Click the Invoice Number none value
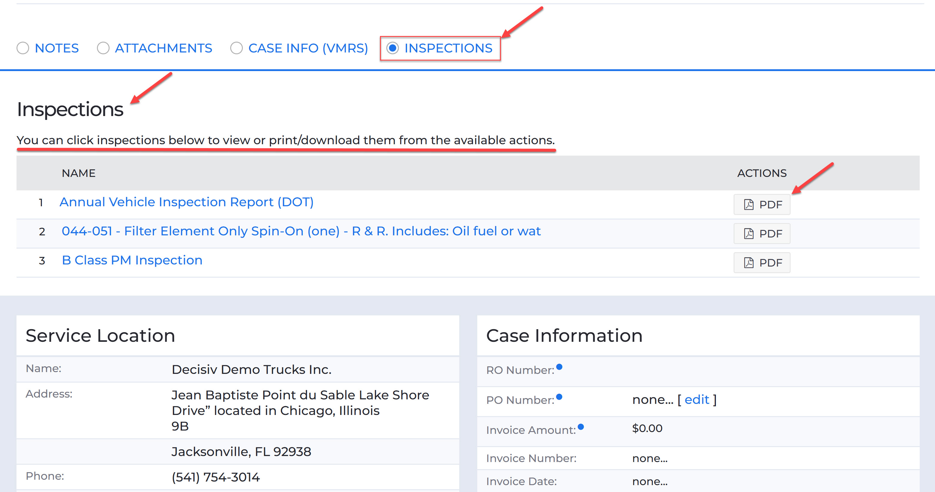 pyautogui.click(x=650, y=458)
